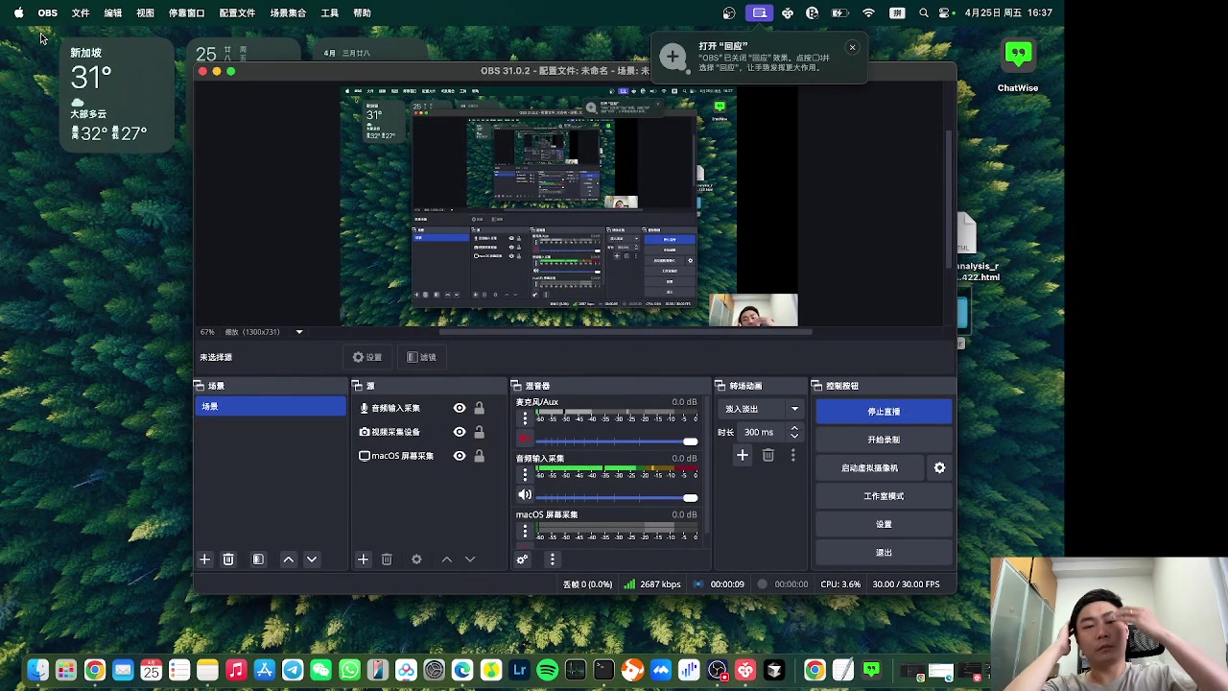Lock the 音频输入采集 source
The height and width of the screenshot is (691, 1228).
click(x=479, y=408)
